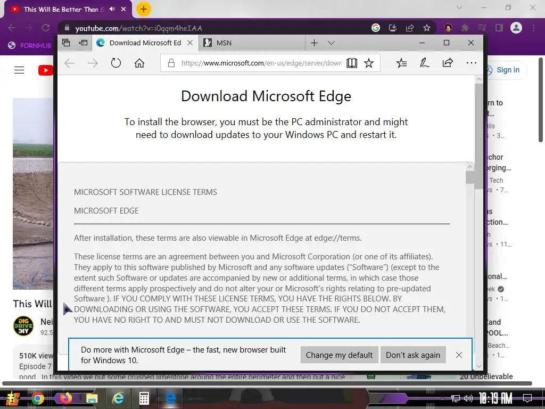545x409 pixels.
Task: Add page to favorites star in Edge
Action: coord(369,63)
